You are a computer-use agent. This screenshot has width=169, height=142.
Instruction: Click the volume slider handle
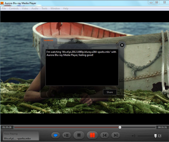pos(156,136)
